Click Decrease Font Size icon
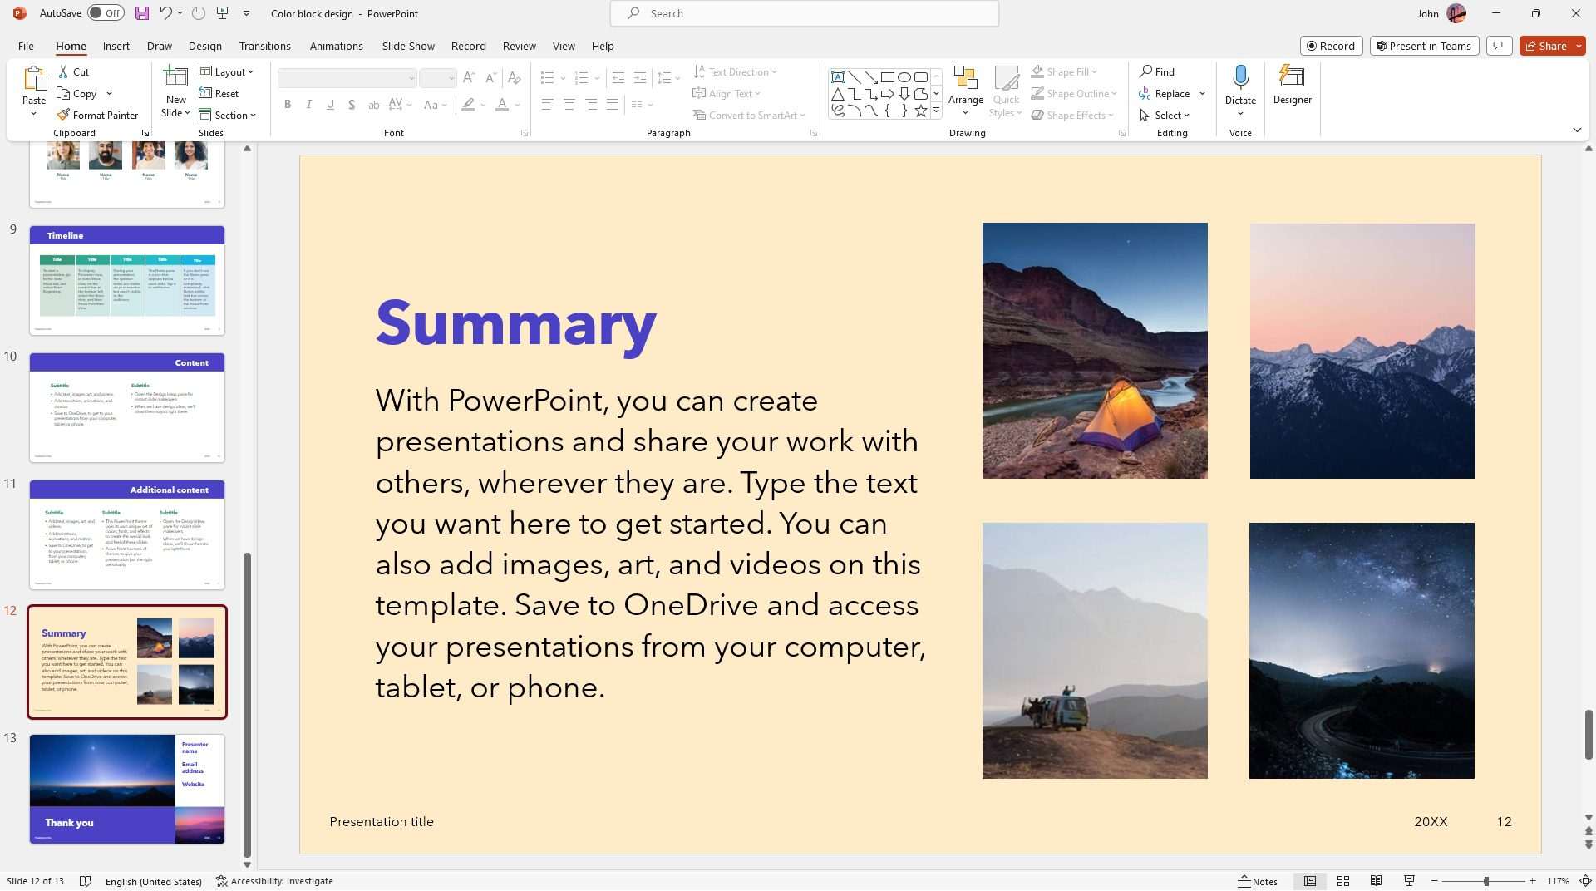This screenshot has height=891, width=1596. (491, 78)
